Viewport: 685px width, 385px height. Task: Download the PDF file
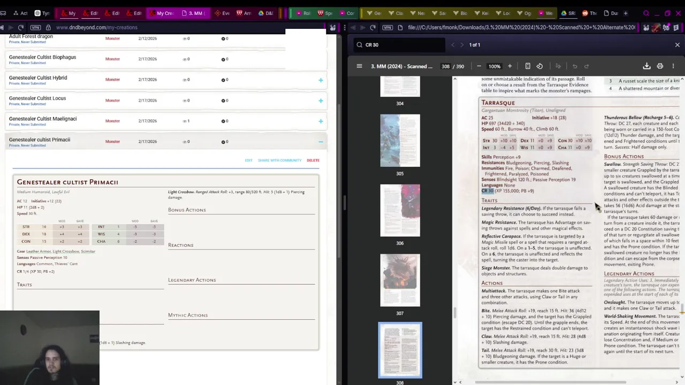click(646, 66)
